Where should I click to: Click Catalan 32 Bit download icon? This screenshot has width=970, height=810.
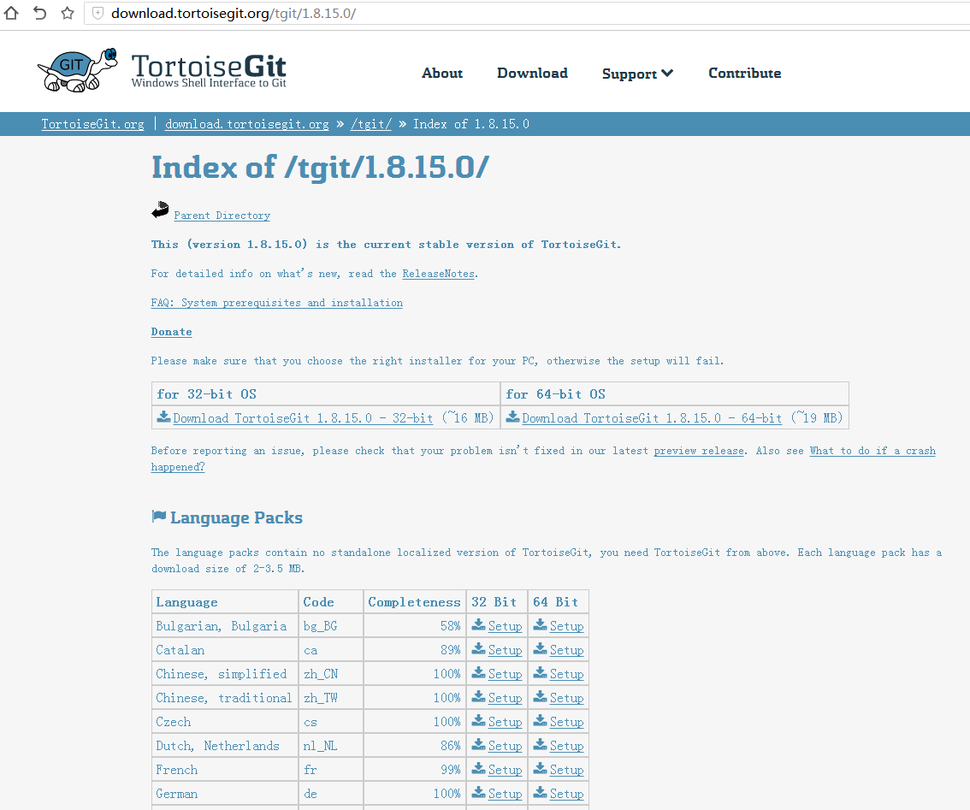click(x=478, y=649)
